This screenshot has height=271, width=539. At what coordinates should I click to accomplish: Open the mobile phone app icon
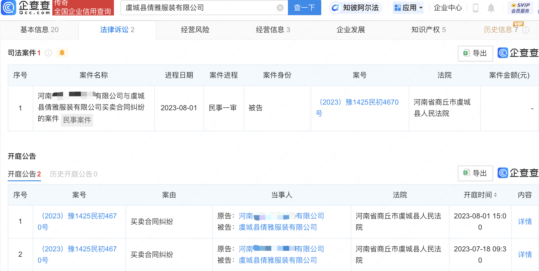pyautogui.click(x=475, y=8)
